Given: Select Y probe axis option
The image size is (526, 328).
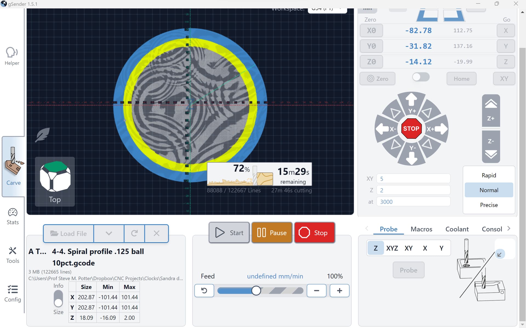Looking at the screenshot, I should point(441,248).
